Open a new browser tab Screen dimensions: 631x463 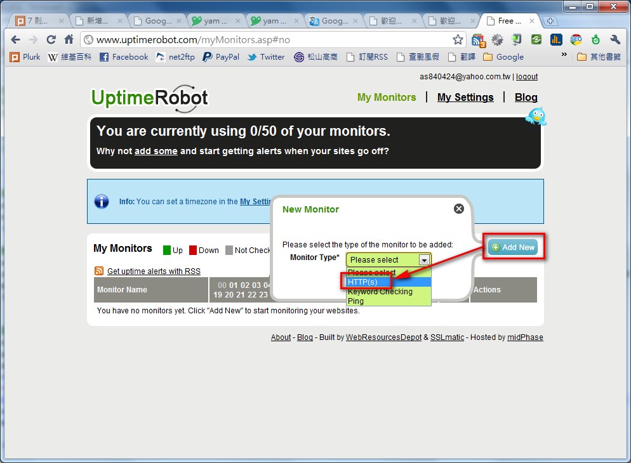point(550,21)
